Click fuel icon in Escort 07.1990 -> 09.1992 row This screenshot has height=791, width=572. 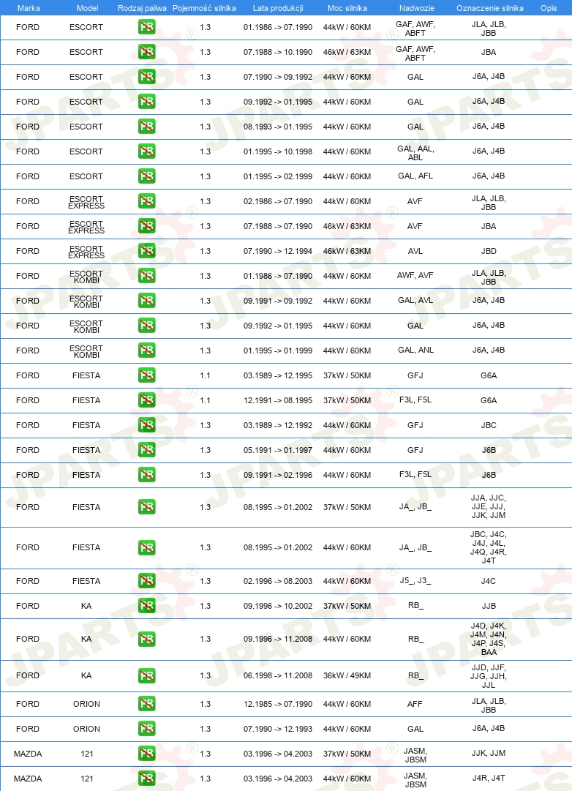(x=147, y=77)
